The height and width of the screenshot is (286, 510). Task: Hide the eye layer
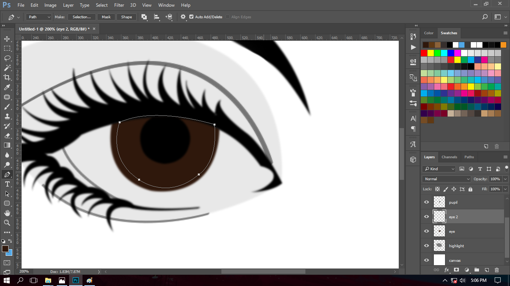click(426, 231)
